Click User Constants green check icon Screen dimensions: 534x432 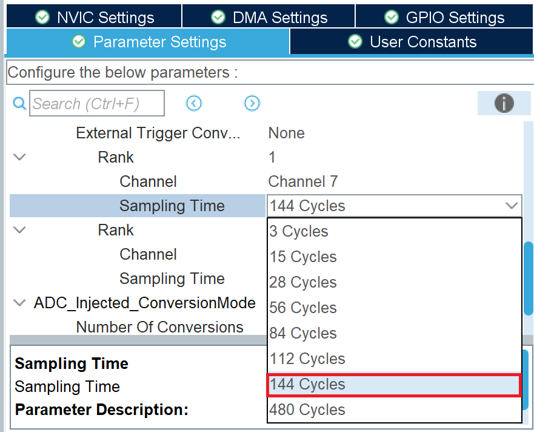click(x=355, y=42)
